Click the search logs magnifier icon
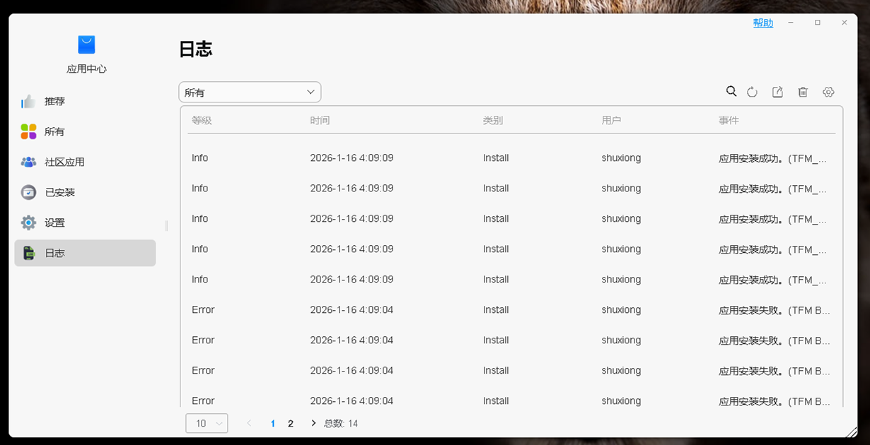The height and width of the screenshot is (445, 870). coord(731,92)
